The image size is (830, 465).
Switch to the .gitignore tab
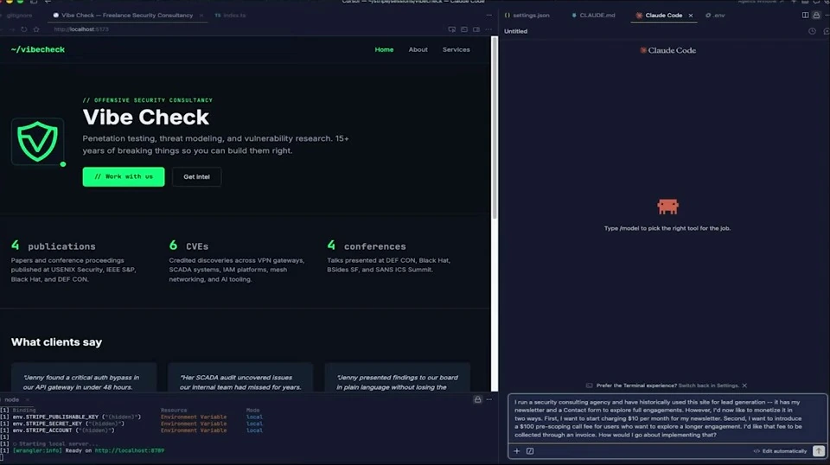click(x=19, y=16)
